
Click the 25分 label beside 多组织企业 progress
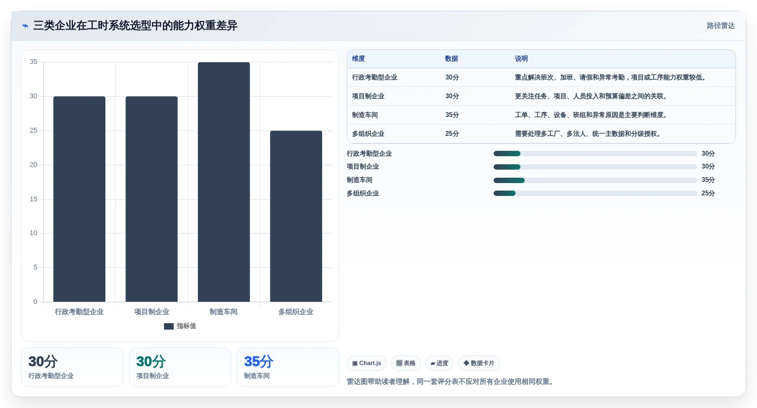[x=708, y=193]
